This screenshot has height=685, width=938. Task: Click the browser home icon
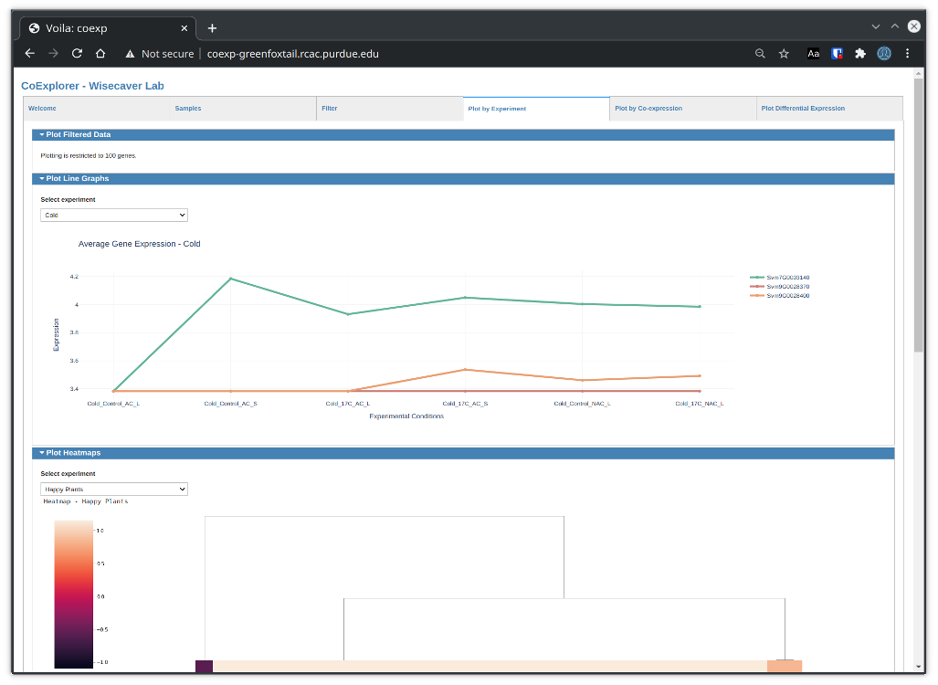(100, 54)
